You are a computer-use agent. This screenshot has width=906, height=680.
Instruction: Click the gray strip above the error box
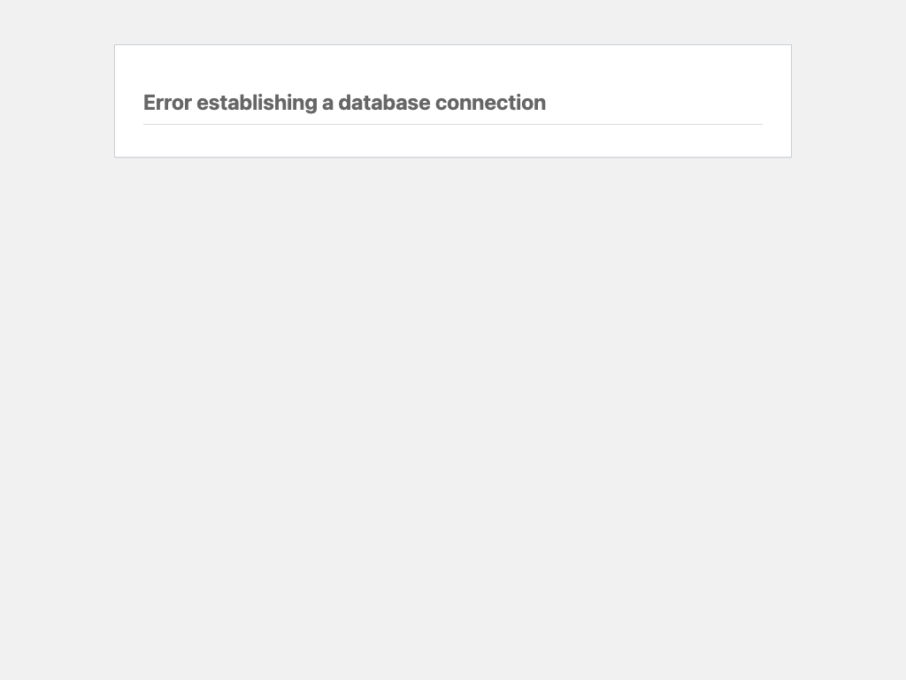(x=453, y=22)
